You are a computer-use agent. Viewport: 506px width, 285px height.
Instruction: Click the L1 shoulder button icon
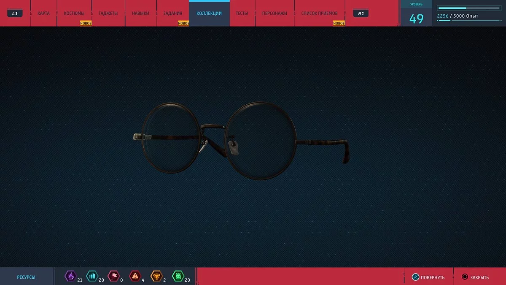click(x=15, y=14)
